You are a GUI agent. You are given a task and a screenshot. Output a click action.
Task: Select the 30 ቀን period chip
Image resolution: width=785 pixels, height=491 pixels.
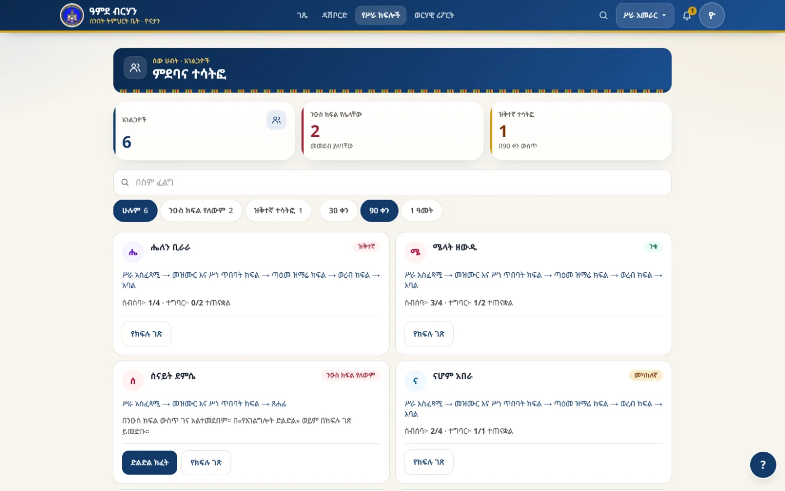[x=339, y=210]
